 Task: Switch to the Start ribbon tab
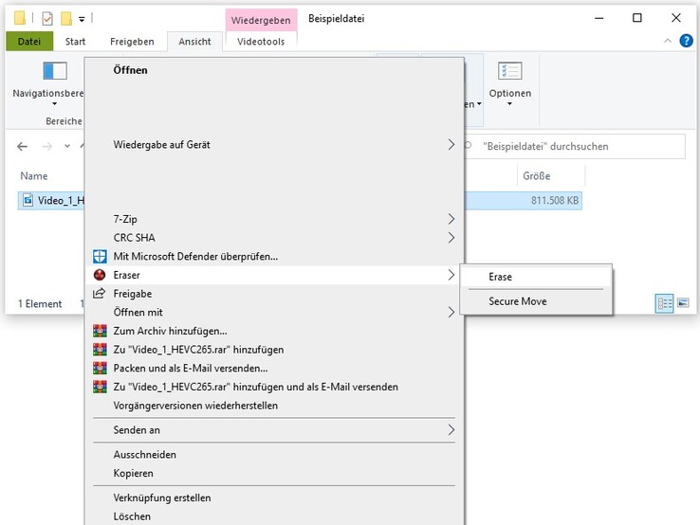click(x=75, y=42)
